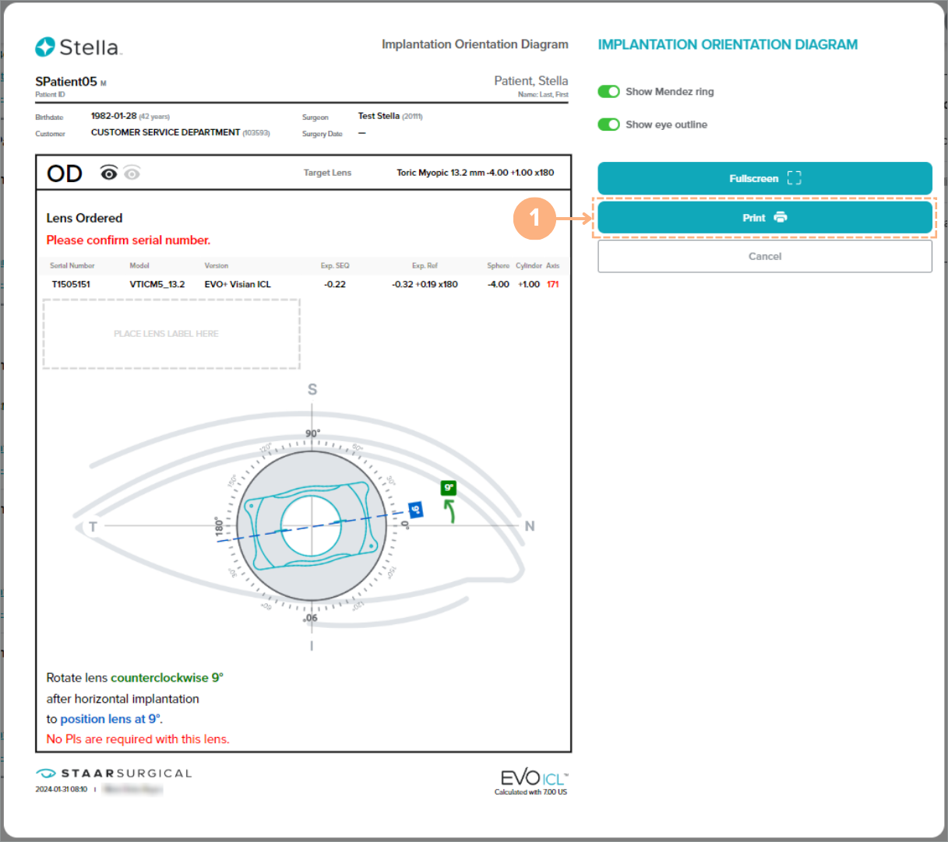Click the Print button text
This screenshot has height=842, width=948.
point(753,218)
